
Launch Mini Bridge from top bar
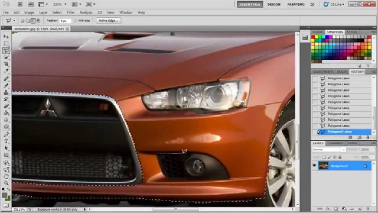[31, 4]
